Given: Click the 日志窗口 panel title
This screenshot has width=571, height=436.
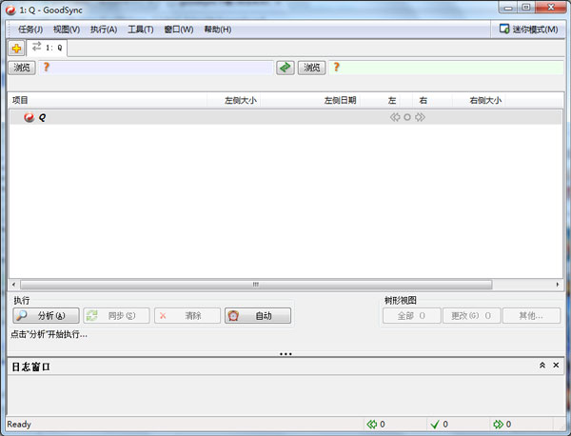Looking at the screenshot, I should click(x=31, y=367).
